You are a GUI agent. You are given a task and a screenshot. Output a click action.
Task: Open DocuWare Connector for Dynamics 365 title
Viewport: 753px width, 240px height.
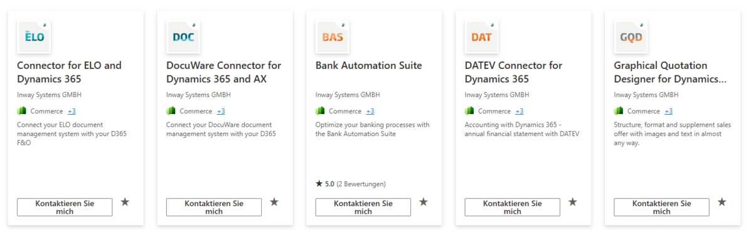[x=223, y=72]
